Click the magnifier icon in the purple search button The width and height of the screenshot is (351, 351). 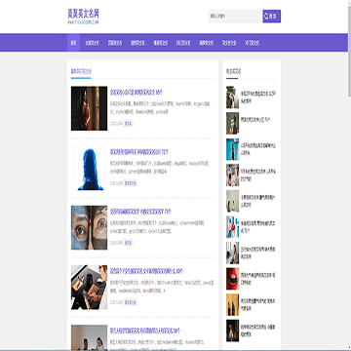coord(267,17)
